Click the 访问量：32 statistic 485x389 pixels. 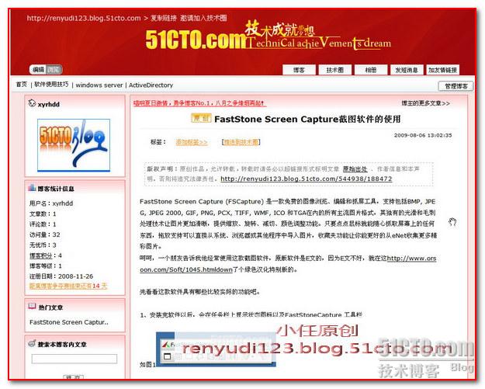point(45,234)
